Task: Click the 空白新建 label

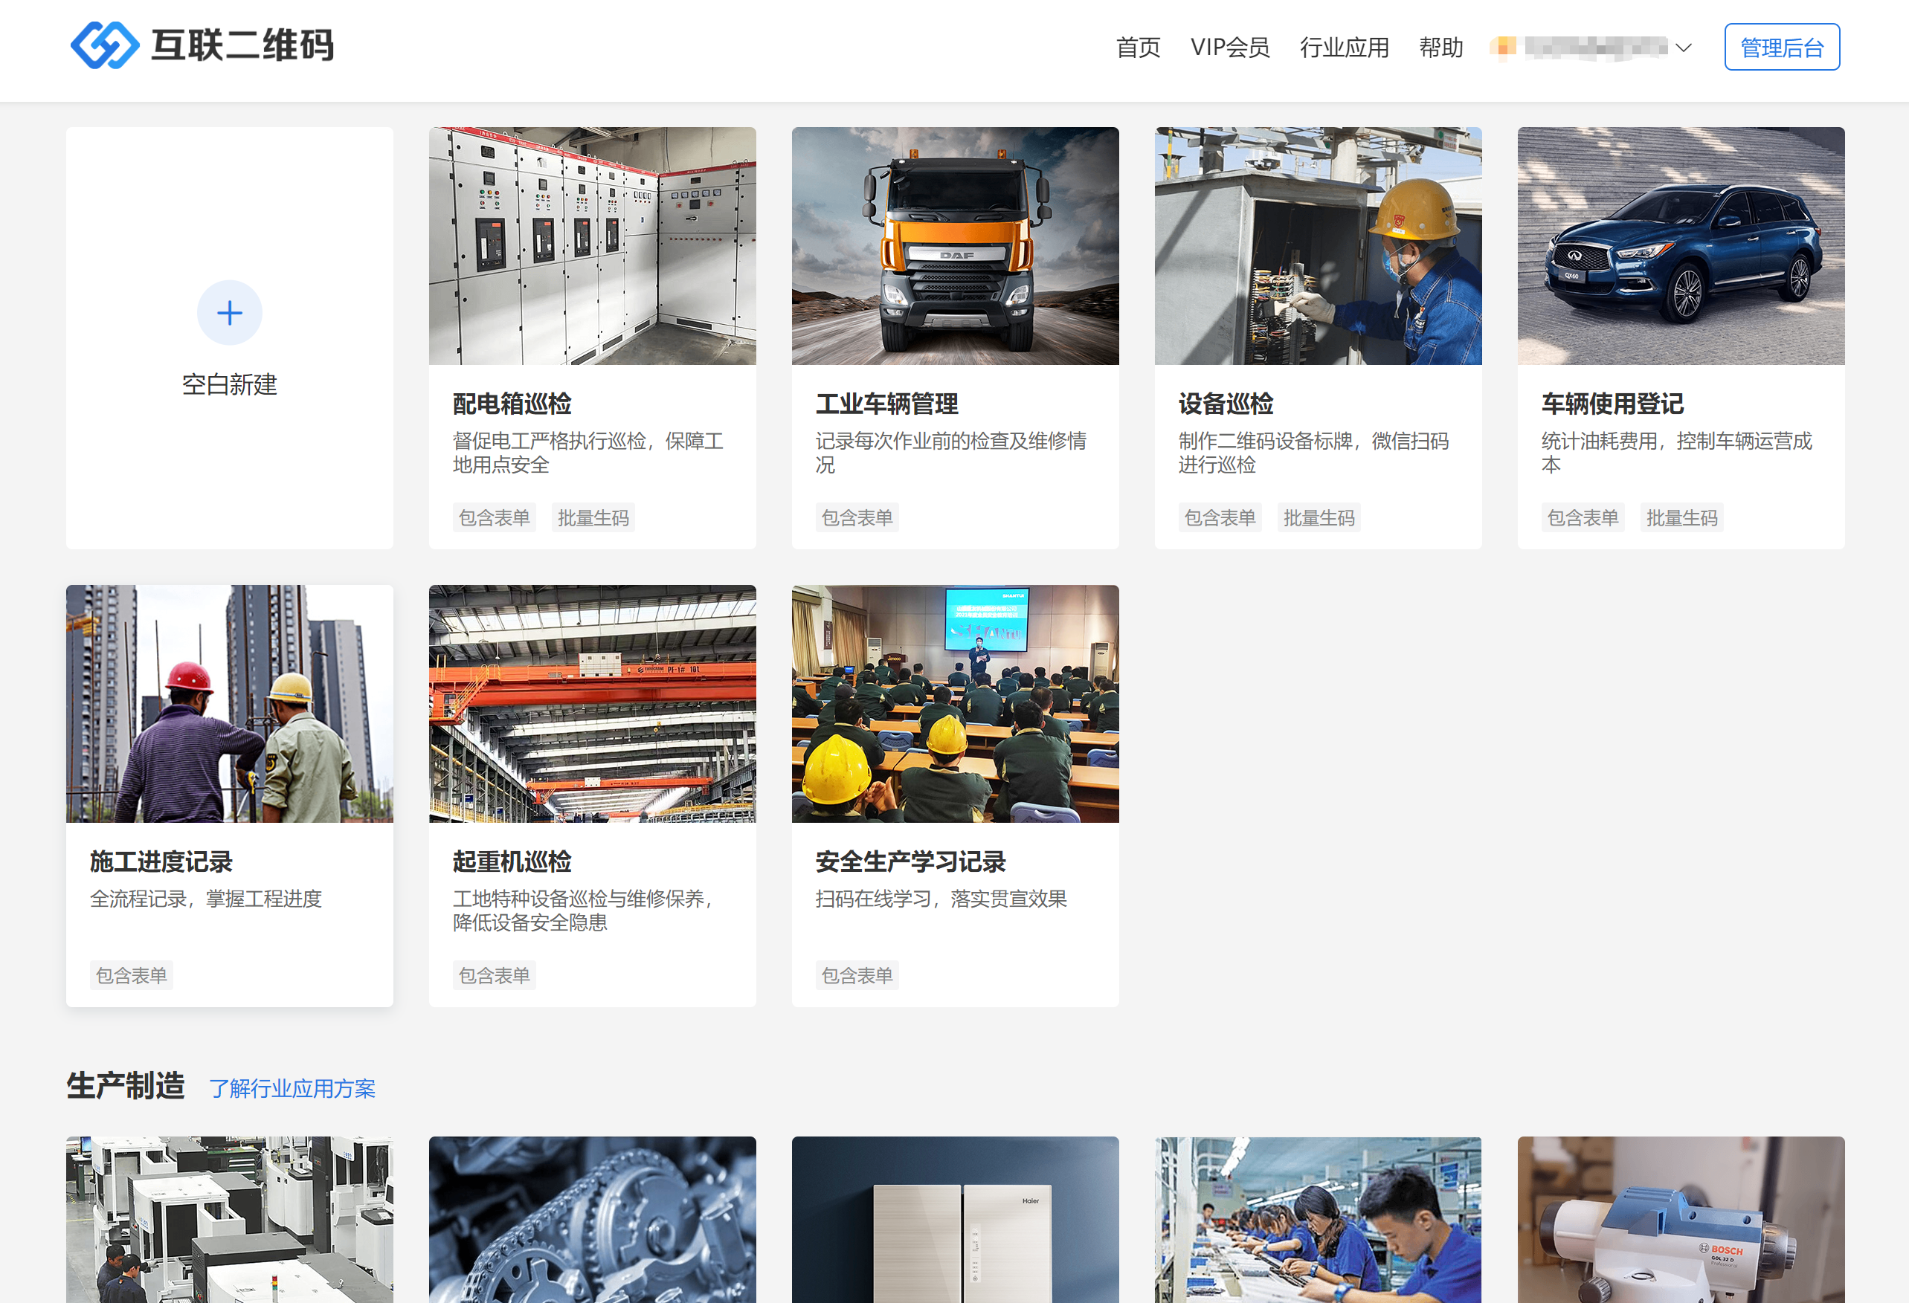Action: pos(229,384)
